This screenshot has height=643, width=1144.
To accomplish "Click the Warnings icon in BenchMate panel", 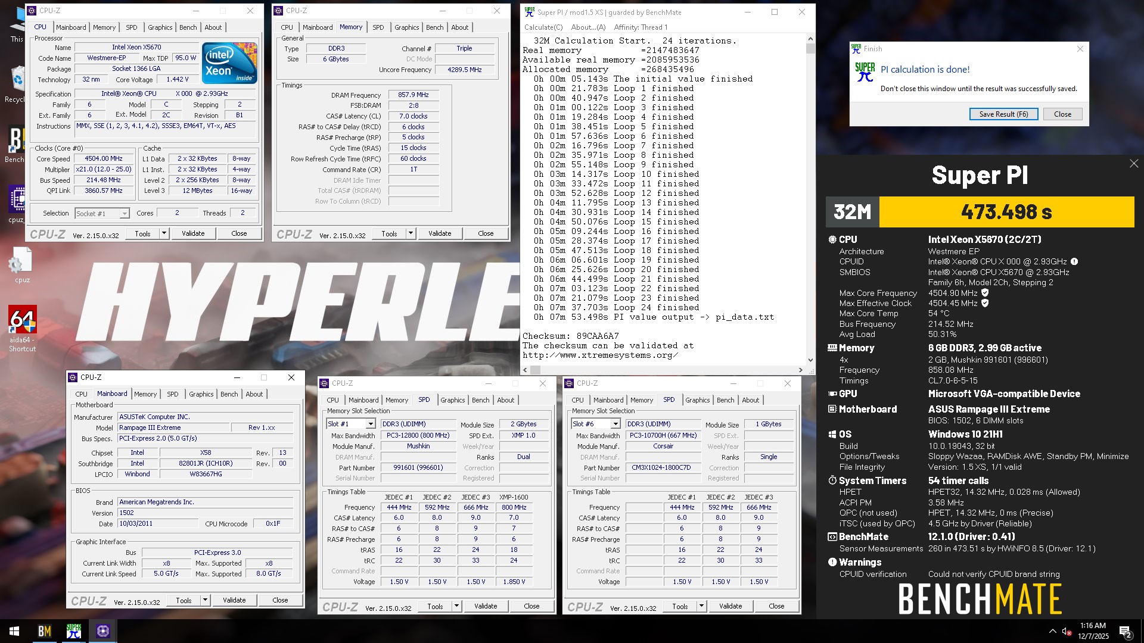I will coord(832,562).
